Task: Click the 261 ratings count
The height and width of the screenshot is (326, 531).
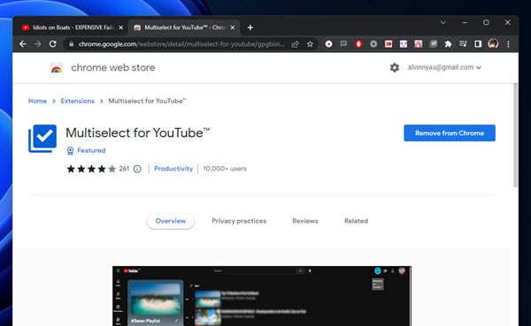Action: (124, 169)
